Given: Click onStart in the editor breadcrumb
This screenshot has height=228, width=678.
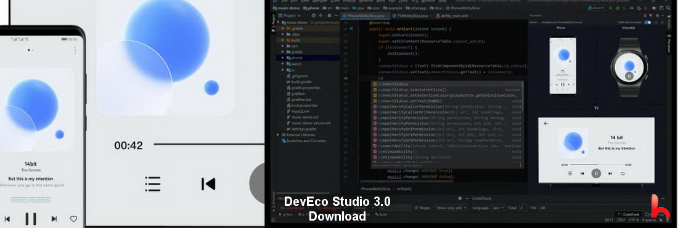Looking at the screenshot, I should 404,189.
